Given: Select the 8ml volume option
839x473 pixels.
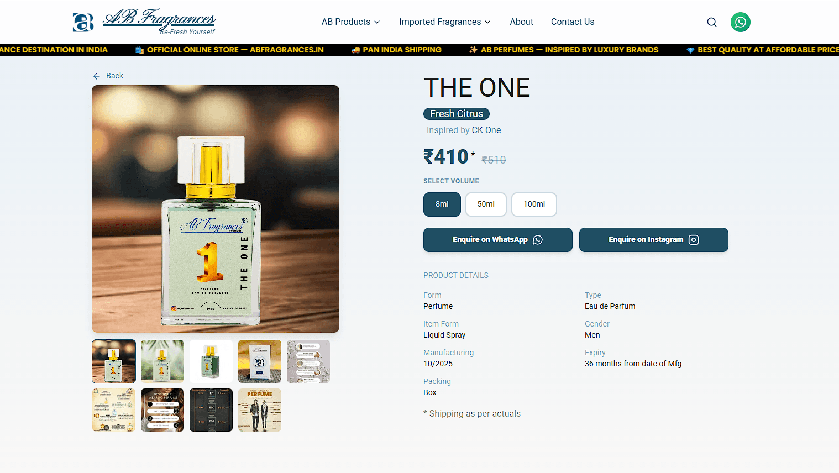Looking at the screenshot, I should (442, 204).
